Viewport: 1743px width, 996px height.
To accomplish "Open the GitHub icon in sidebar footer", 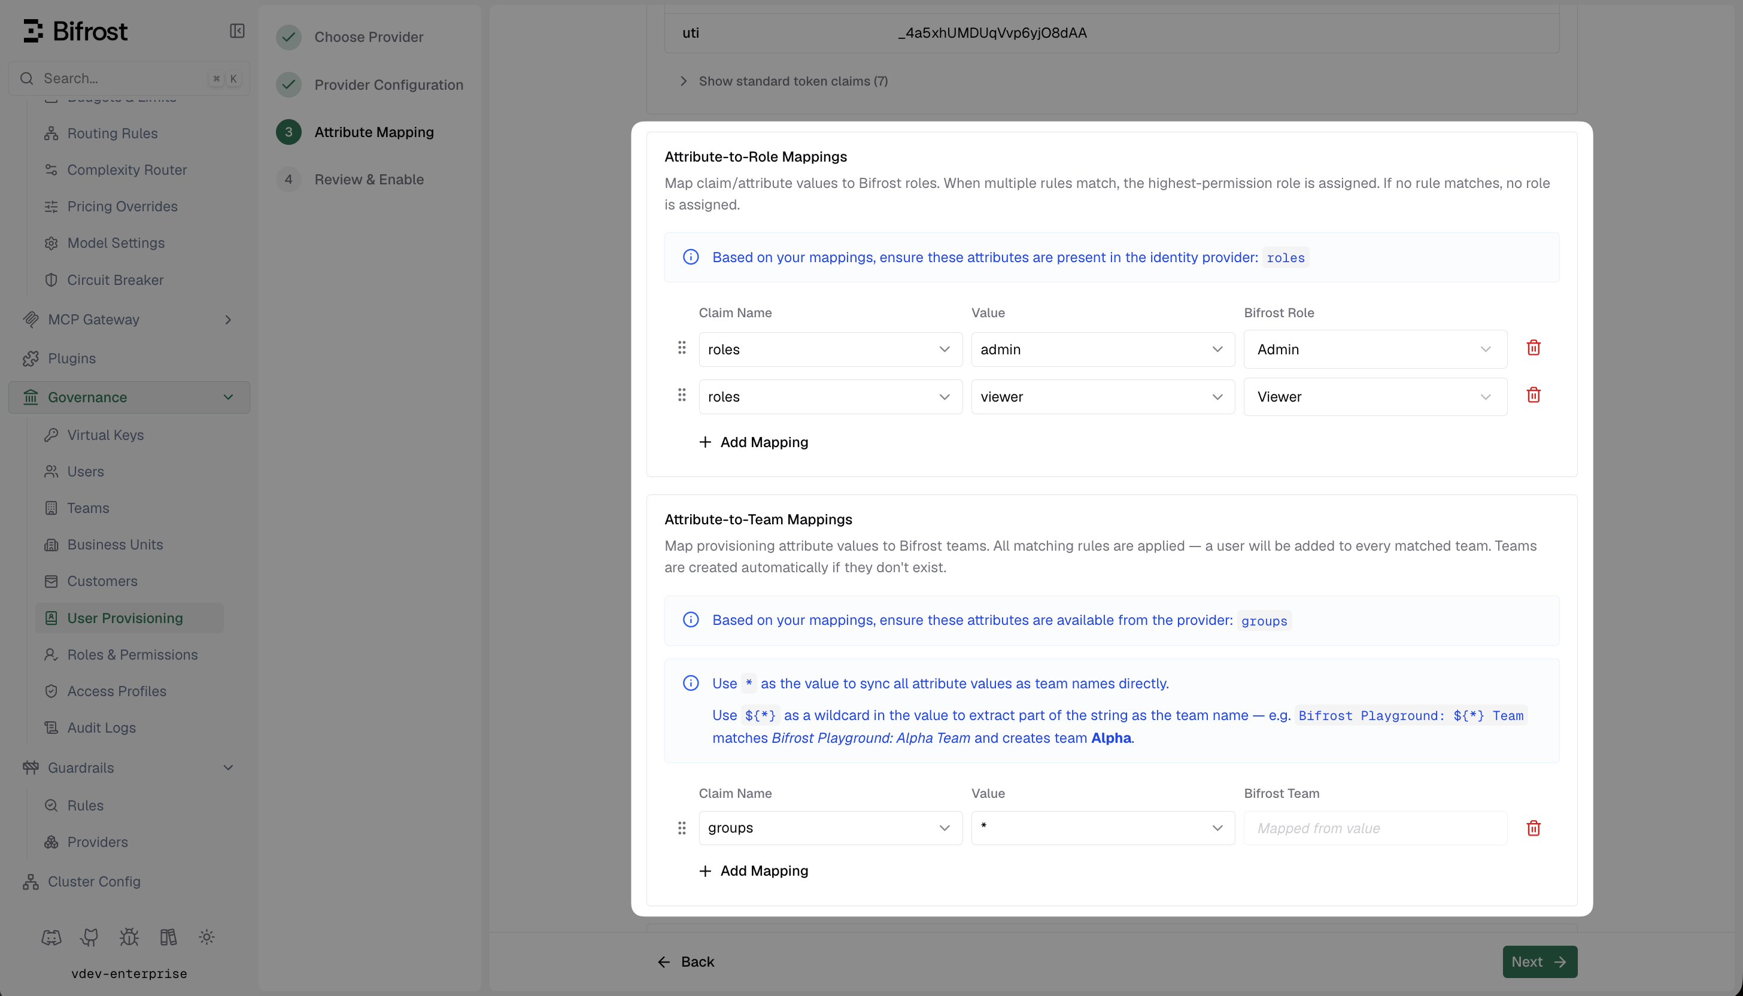I will pyautogui.click(x=90, y=937).
